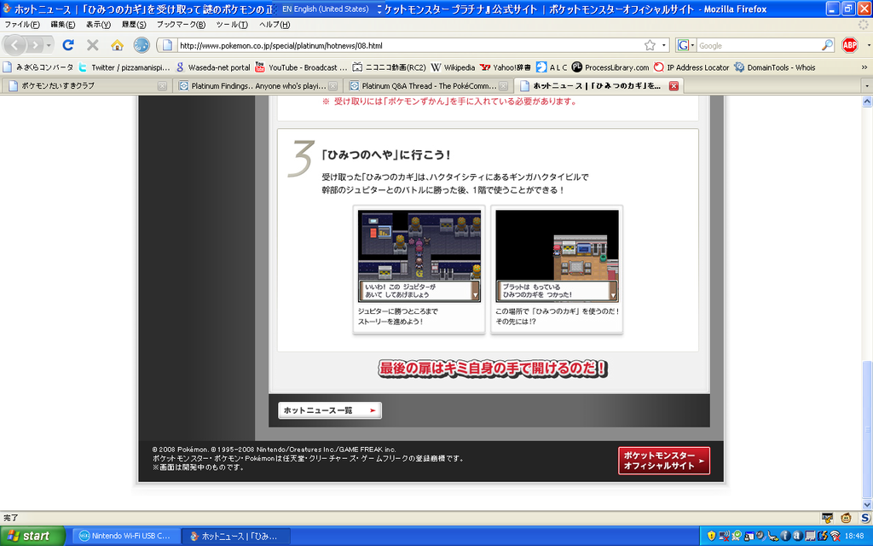Image resolution: width=873 pixels, height=546 pixels.
Task: Stop loading the page
Action: 92,45
